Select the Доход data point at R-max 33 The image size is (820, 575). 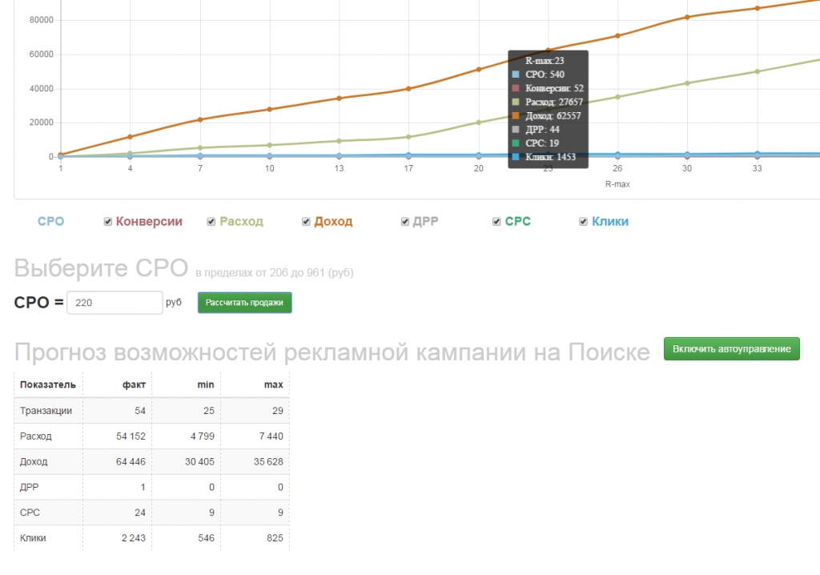pos(758,8)
